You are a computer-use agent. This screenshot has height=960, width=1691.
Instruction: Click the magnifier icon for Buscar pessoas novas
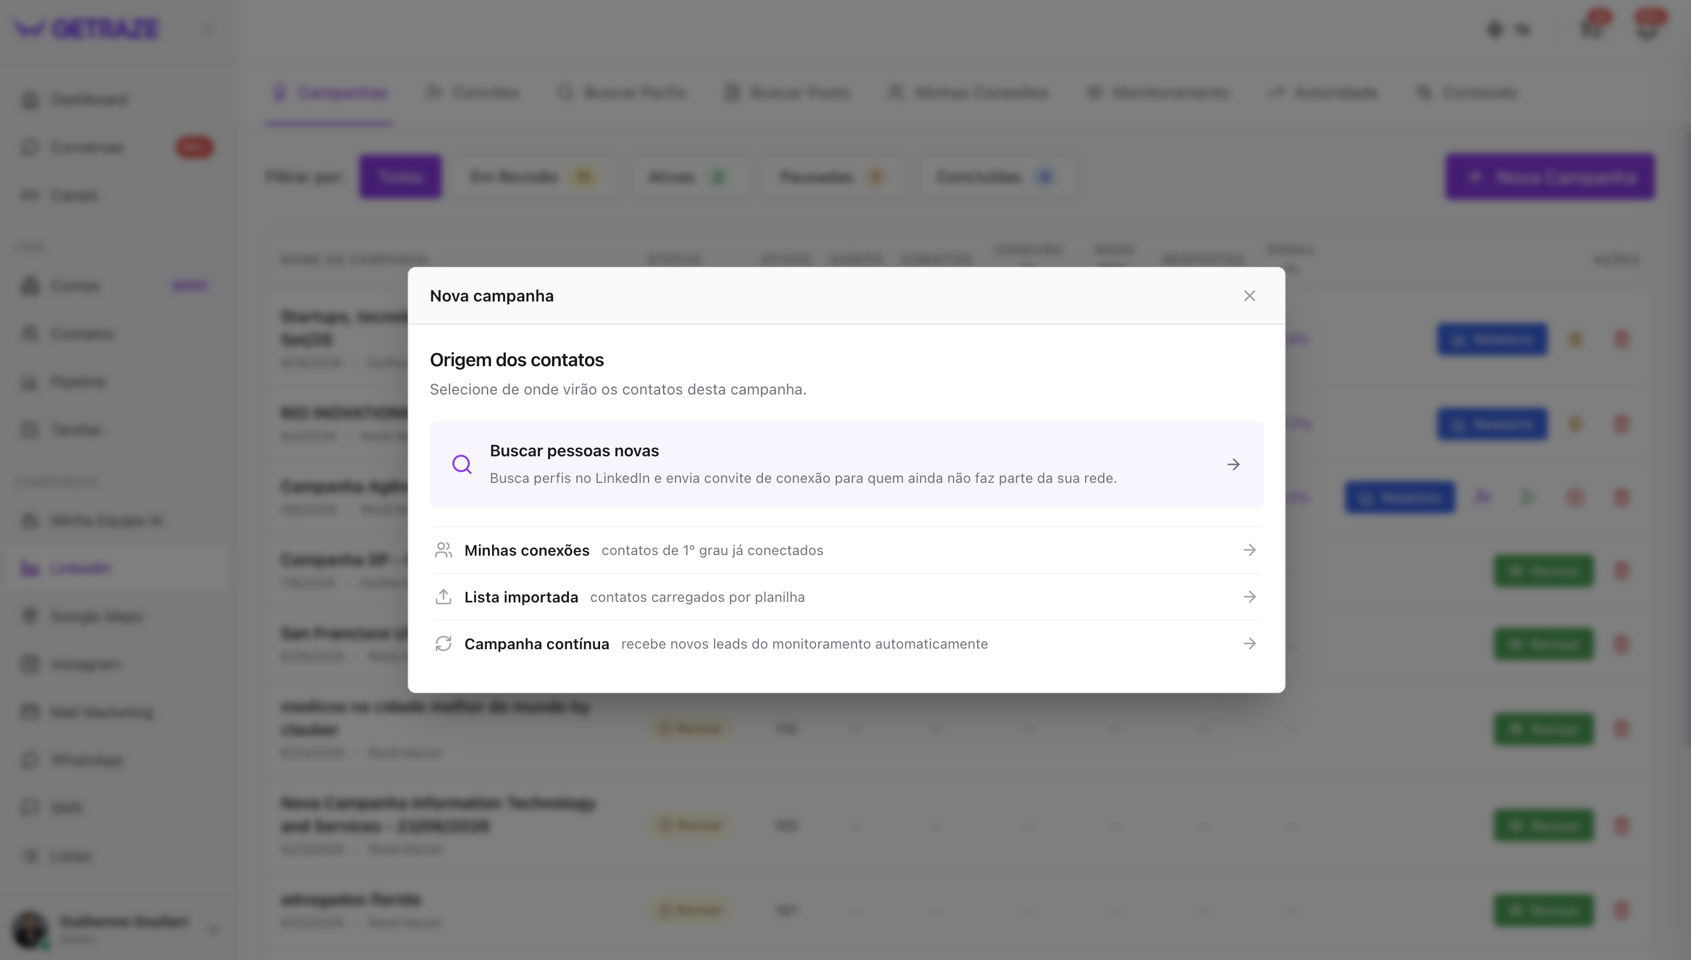click(x=461, y=464)
